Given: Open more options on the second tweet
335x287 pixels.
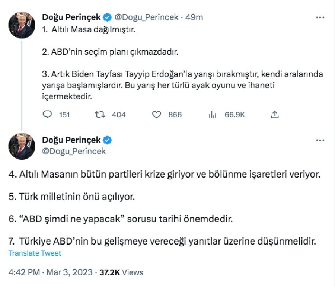Looking at the screenshot, I should pyautogui.click(x=320, y=140).
